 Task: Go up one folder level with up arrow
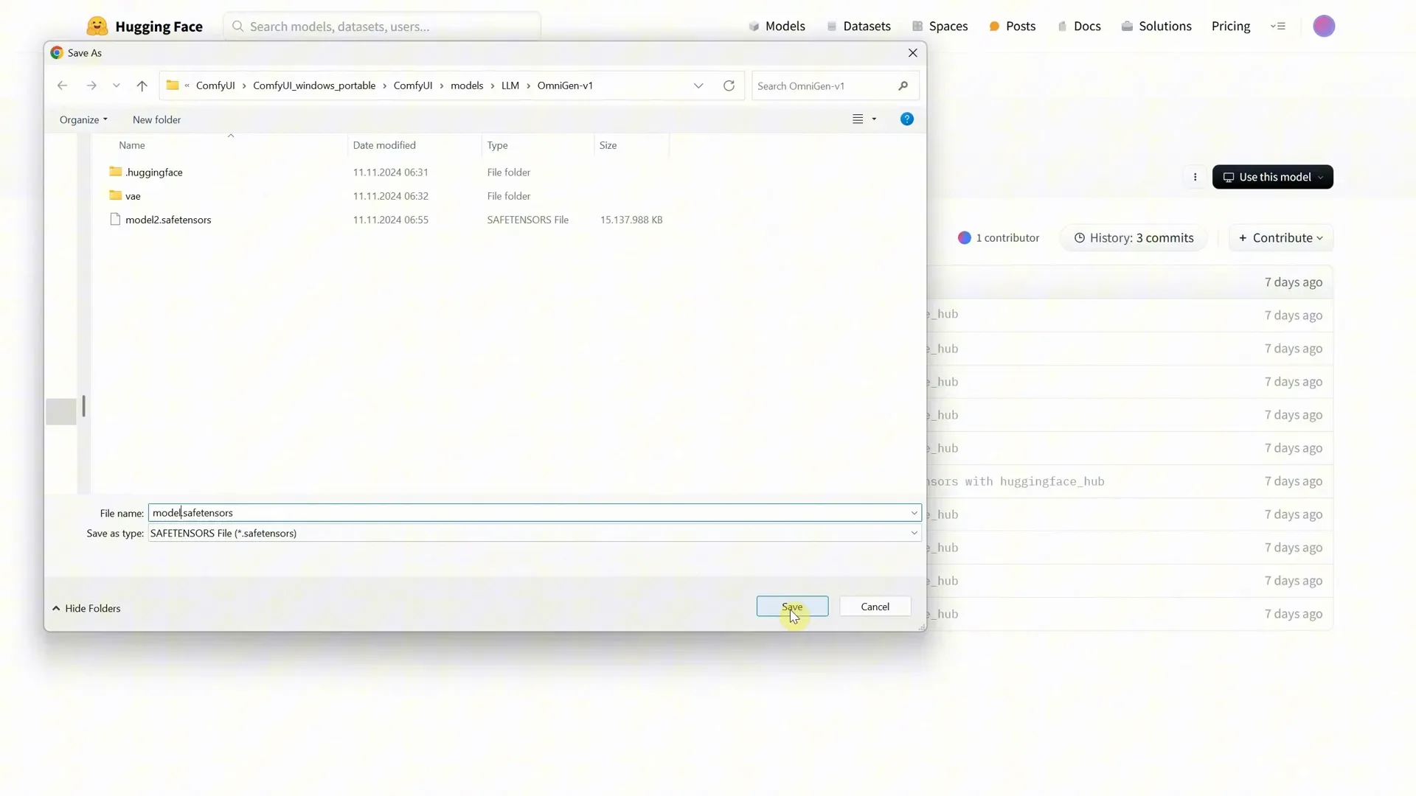(x=142, y=85)
